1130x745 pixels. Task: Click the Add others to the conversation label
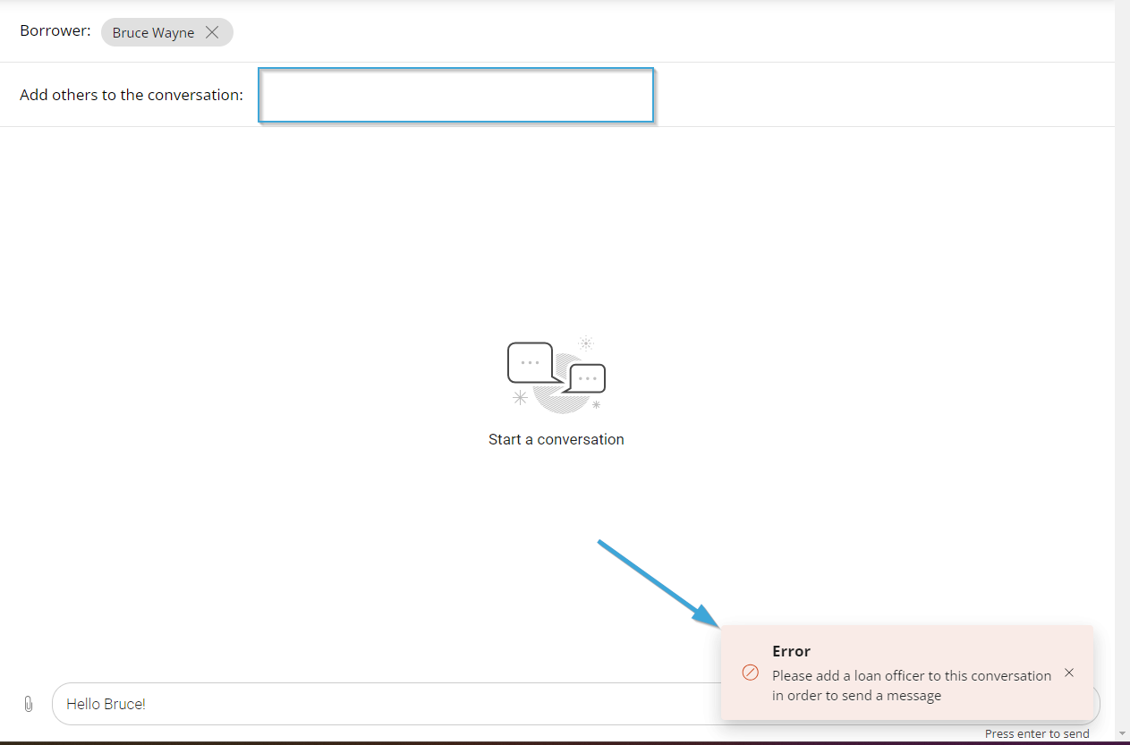tap(132, 95)
